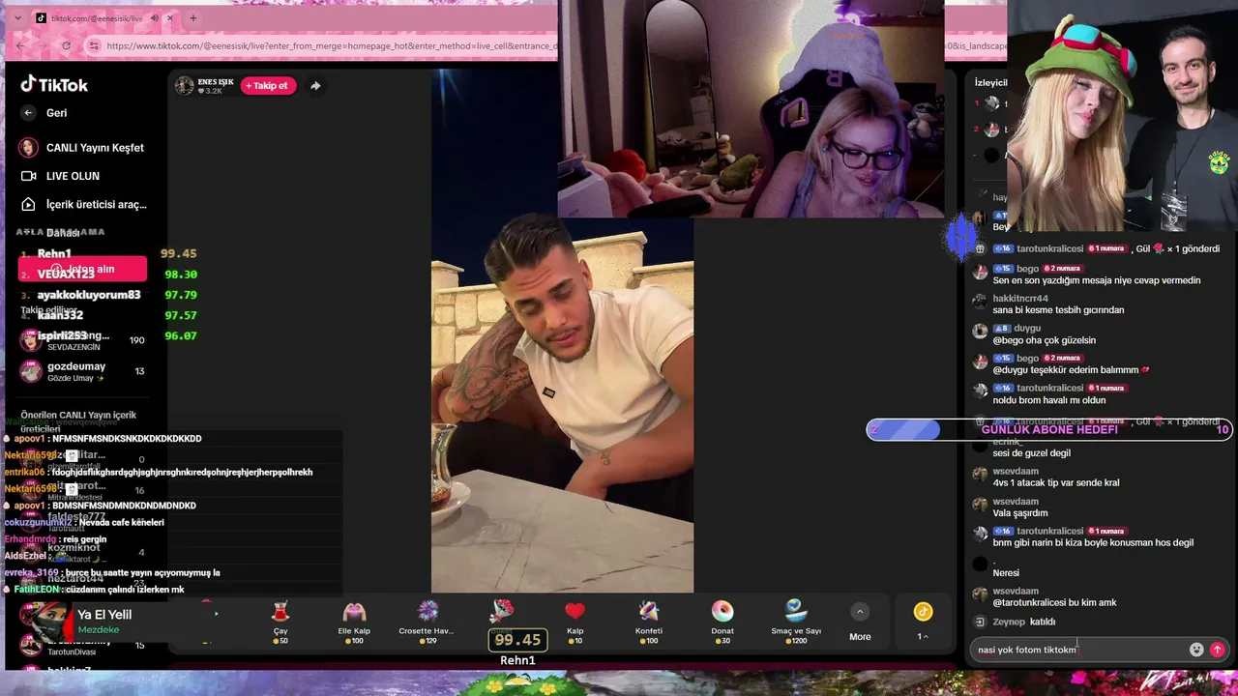Open the TikTok coin balance dropdown
This screenshot has height=696, width=1238.
coord(923,622)
